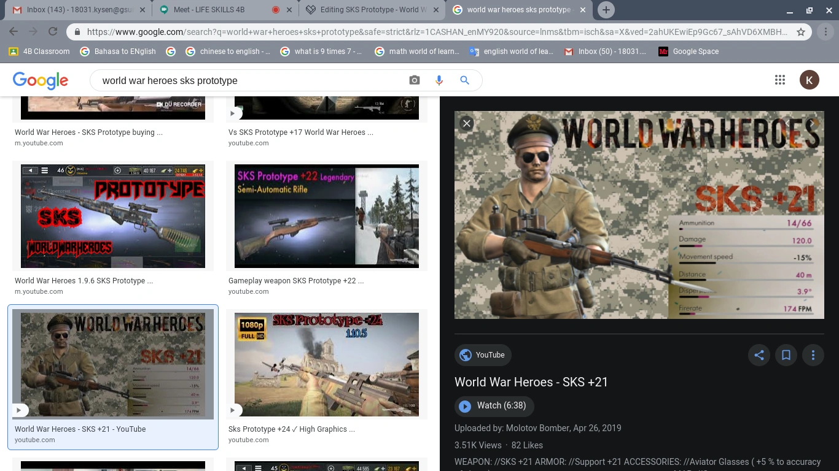The width and height of the screenshot is (839, 471).
Task: Open the Google Space bookmark
Action: click(x=689, y=52)
